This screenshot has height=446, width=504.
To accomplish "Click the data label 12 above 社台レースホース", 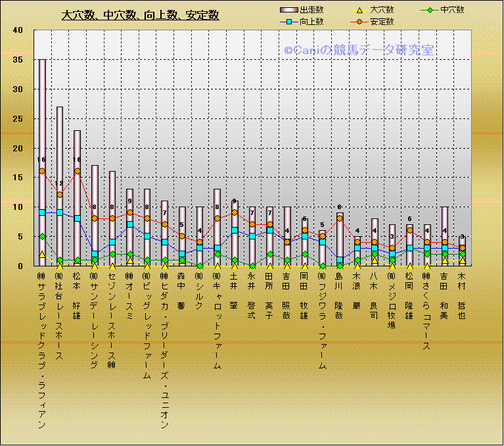I will point(59,184).
